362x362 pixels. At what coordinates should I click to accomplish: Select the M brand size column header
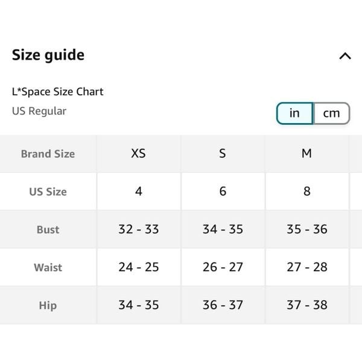coord(307,153)
